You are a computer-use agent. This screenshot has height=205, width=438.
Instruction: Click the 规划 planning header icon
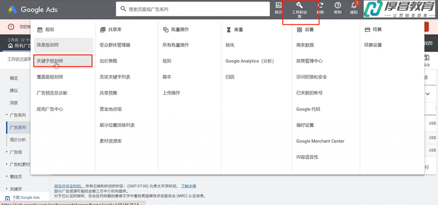click(40, 29)
